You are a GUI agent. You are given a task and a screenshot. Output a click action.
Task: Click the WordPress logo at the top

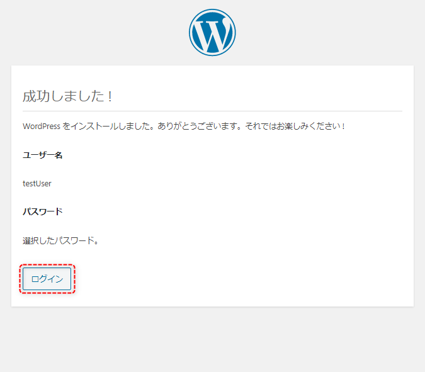tap(212, 33)
